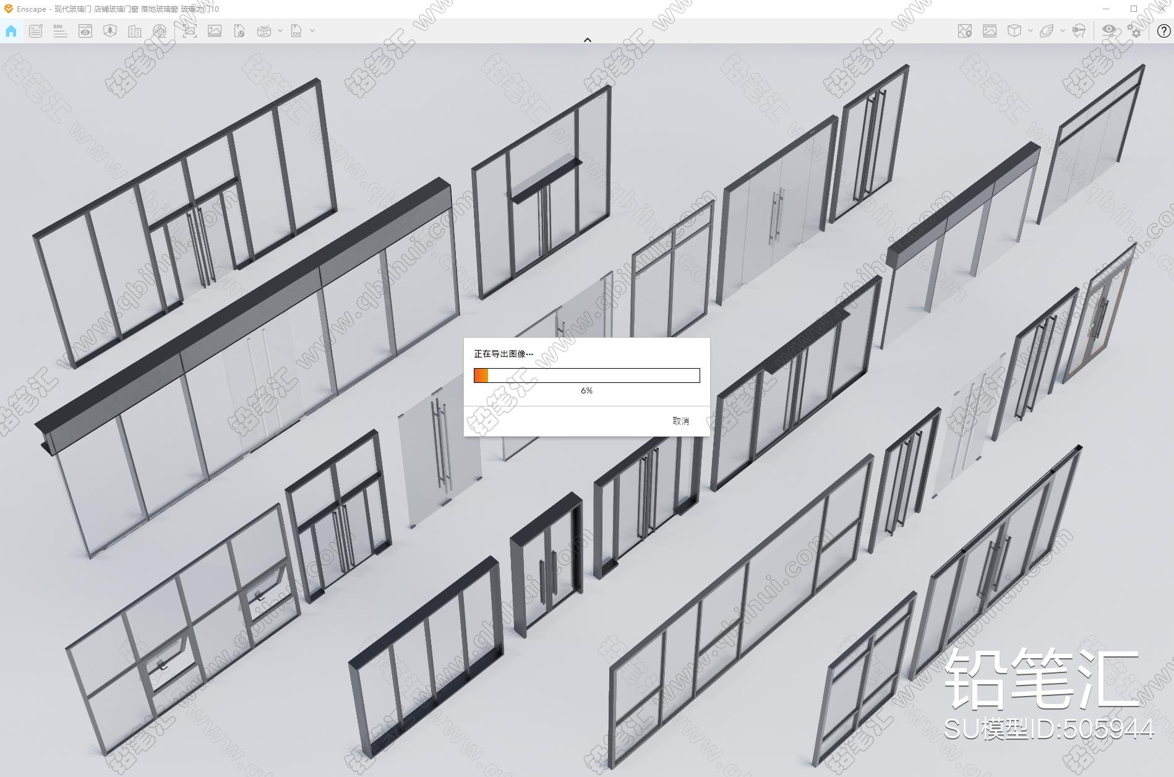Open the Manage Views panel icon

click(x=36, y=31)
